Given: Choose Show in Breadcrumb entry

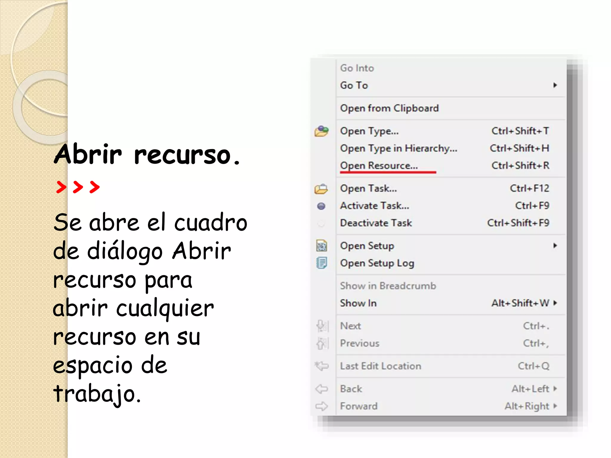Looking at the screenshot, I should click(x=451, y=286).
